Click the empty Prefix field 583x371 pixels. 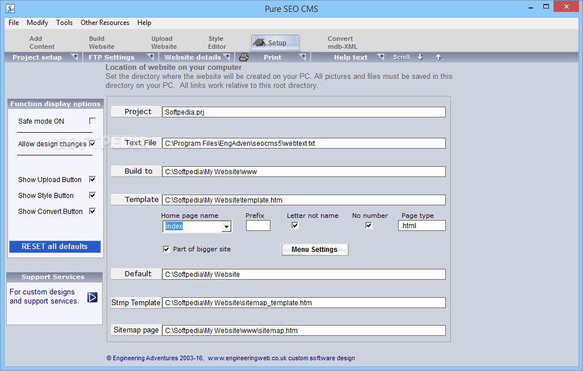(x=258, y=226)
